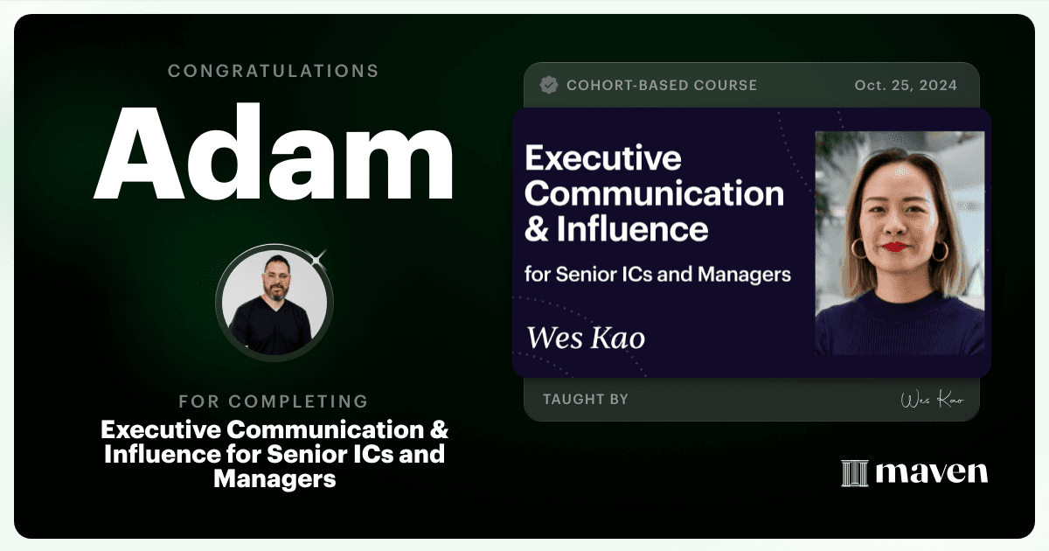Click the Taught By label
The image size is (1049, 551).
coord(586,400)
